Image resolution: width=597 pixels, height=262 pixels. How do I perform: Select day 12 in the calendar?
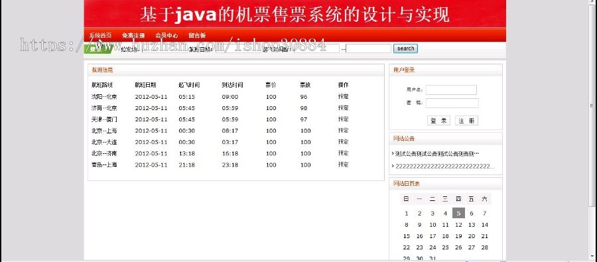[x=458, y=225]
